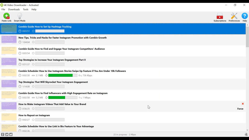
Task: Click thumbnail of Stories Swipe Up video
Action: click(x=9, y=73)
